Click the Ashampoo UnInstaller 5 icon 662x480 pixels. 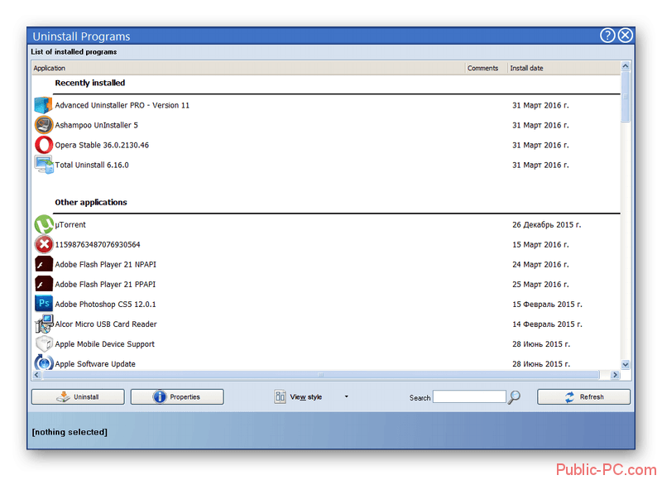point(44,125)
